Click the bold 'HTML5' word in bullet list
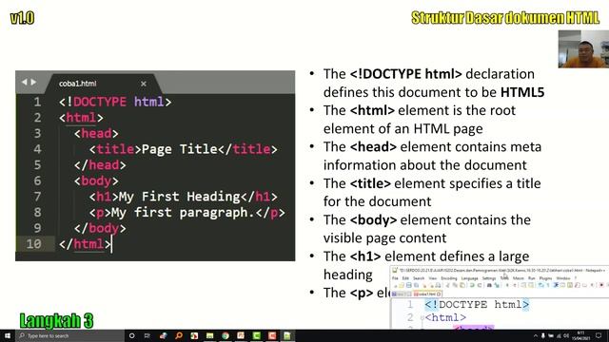The height and width of the screenshot is (342, 609). (522, 92)
